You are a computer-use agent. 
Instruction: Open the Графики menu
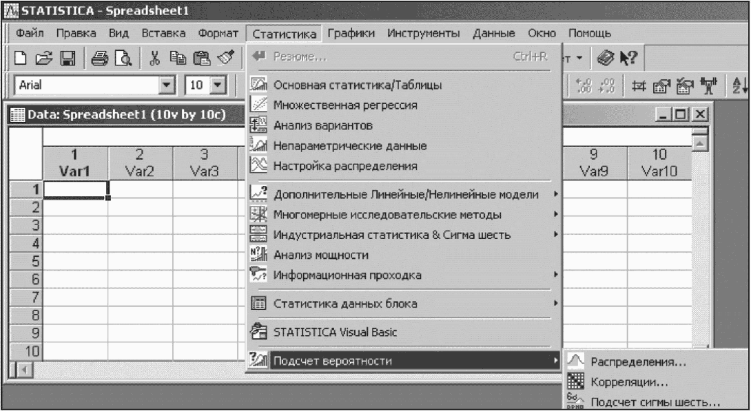(351, 34)
